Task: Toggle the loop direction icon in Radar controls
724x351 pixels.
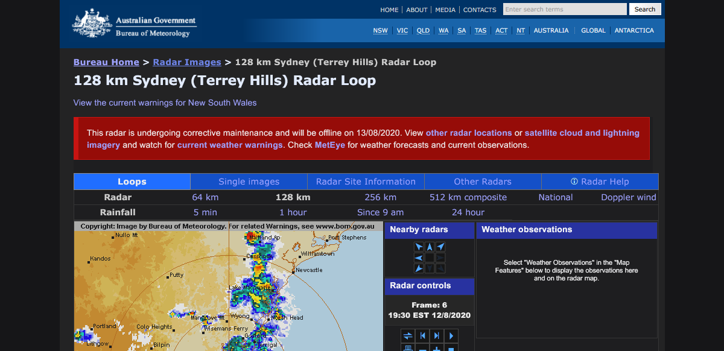Action: click(x=407, y=335)
